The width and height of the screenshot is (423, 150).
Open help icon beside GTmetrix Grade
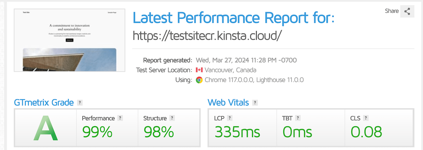tap(80, 103)
